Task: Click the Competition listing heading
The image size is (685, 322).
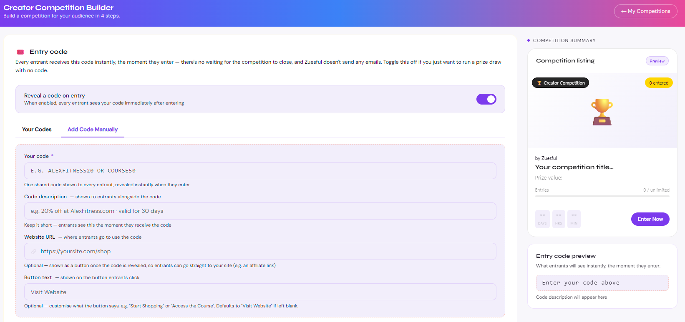Action: pos(565,61)
